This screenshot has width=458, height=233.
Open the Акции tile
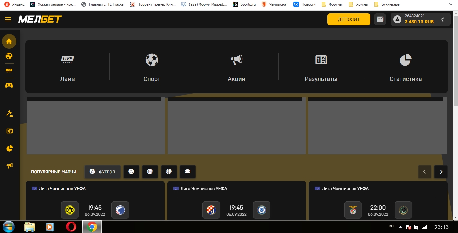click(x=236, y=67)
